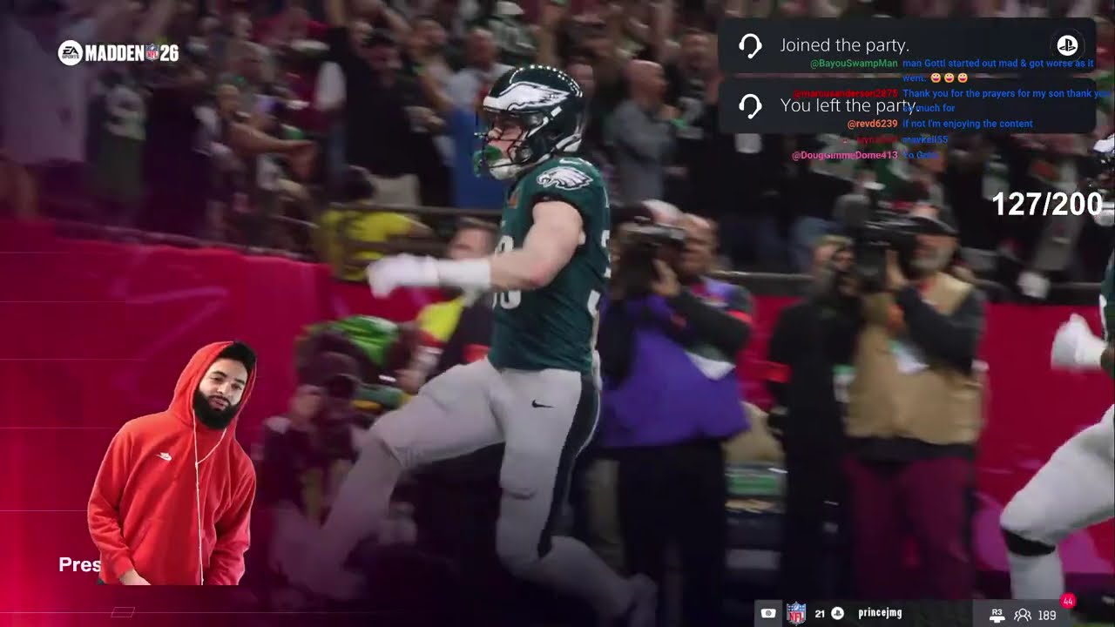Click the streamer webcam overlay in red hoodie
Image resolution: width=1115 pixels, height=627 pixels.
[x=172, y=463]
